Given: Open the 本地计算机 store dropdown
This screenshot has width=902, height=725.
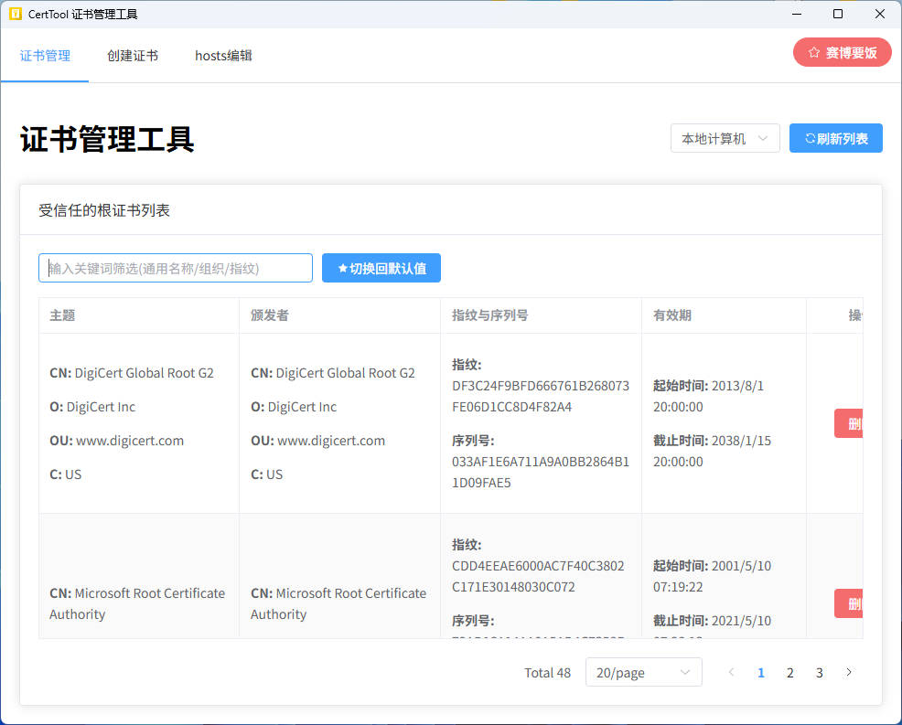Looking at the screenshot, I should (725, 139).
